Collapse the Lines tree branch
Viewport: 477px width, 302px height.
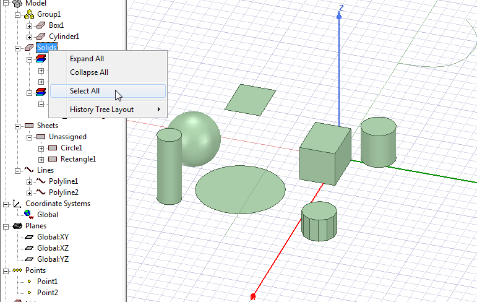click(x=18, y=170)
